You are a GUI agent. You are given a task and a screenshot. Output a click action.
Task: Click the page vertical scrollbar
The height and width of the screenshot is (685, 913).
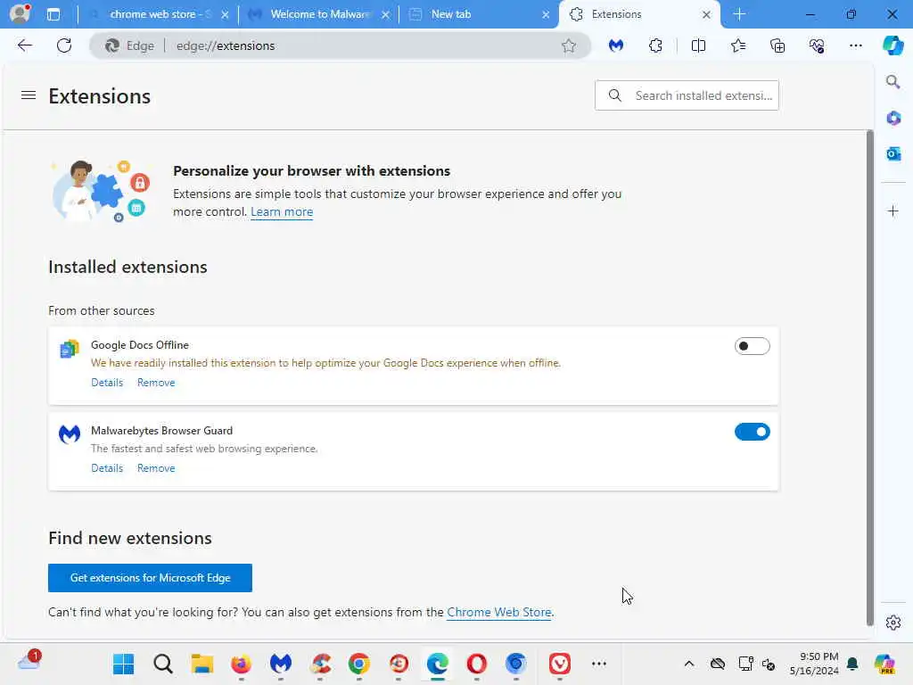click(x=870, y=378)
